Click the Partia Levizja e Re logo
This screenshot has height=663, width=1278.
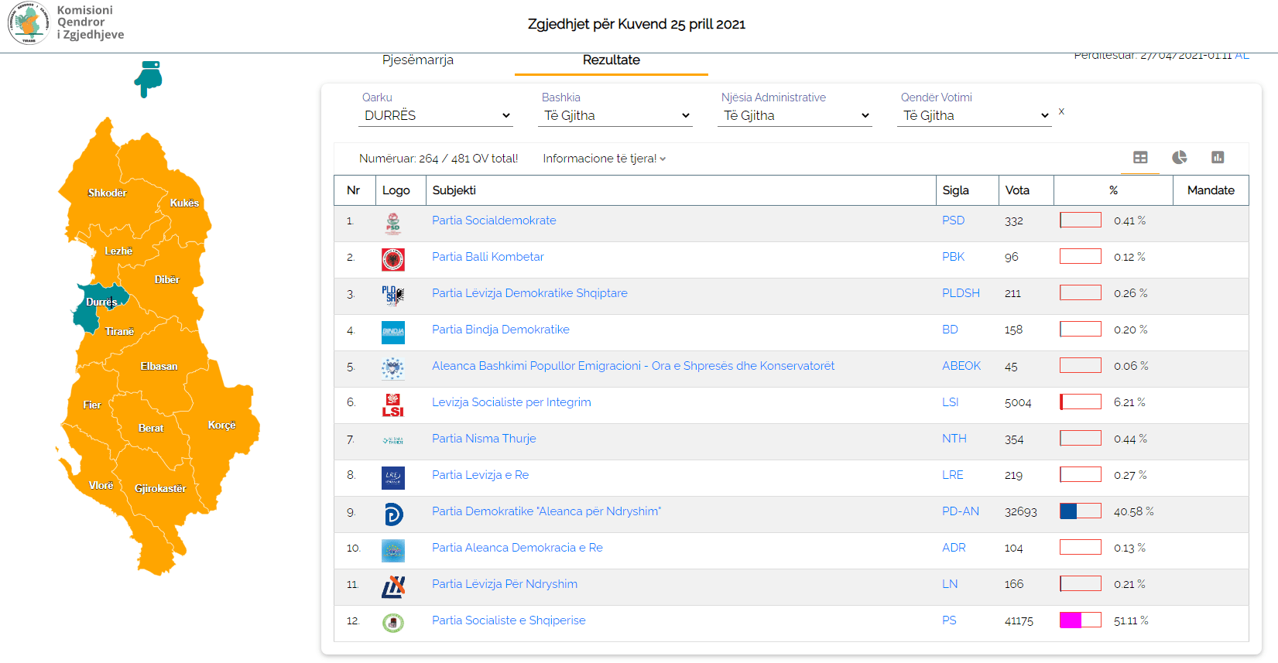point(393,478)
